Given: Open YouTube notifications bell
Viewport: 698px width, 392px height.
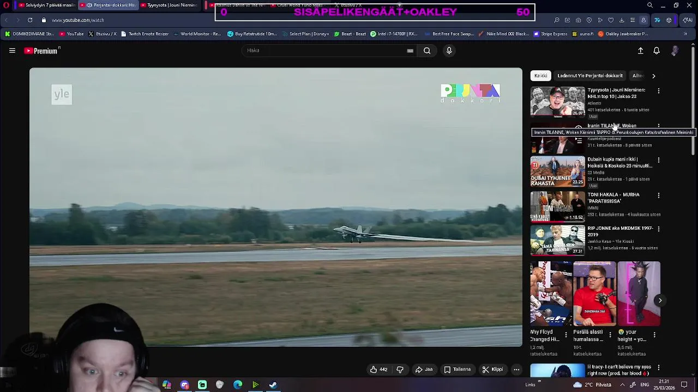Looking at the screenshot, I should point(657,51).
